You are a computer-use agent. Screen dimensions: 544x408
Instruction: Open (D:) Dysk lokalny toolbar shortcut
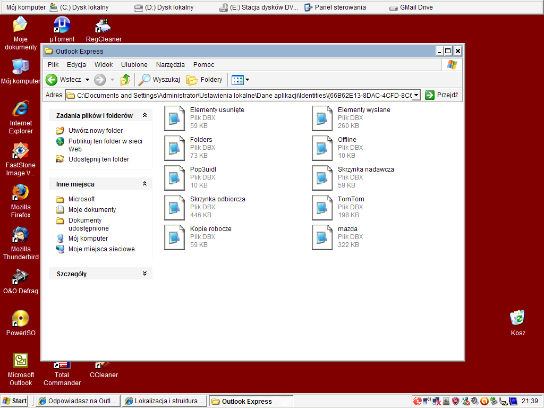tap(164, 7)
